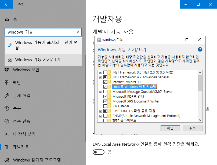
Task: Click the 개발자용 developer tools icon
Action: click(x=7, y=147)
